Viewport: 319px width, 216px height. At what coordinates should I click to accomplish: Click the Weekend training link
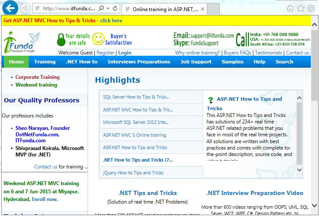[36, 85]
